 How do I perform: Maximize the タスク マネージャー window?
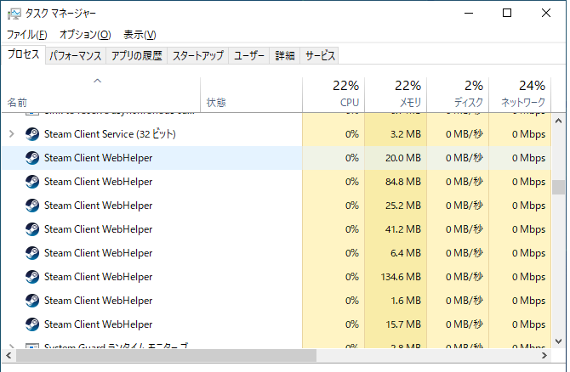(x=507, y=13)
